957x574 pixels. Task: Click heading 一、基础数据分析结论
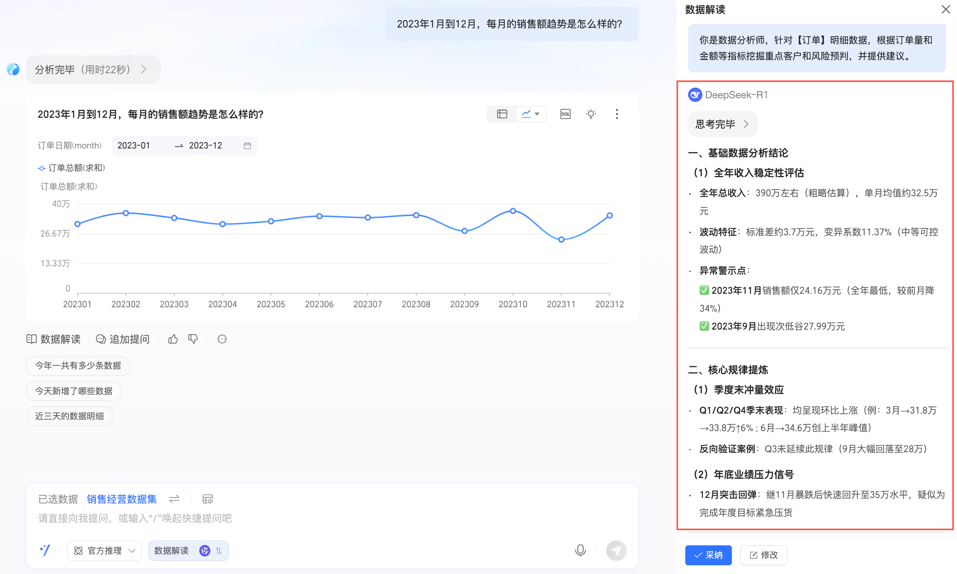[x=738, y=153]
